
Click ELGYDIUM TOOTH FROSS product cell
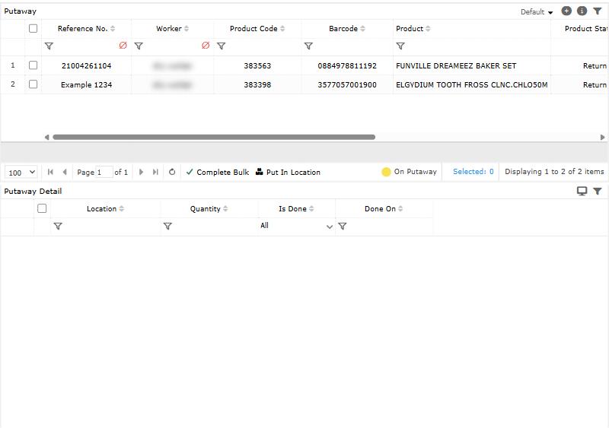point(471,84)
